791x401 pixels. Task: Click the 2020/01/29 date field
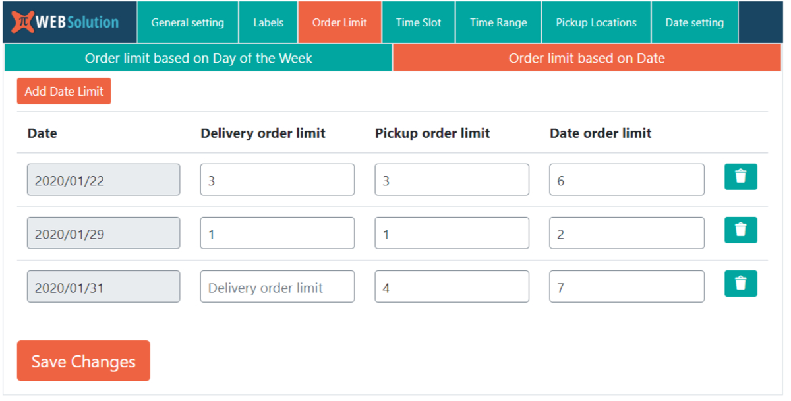point(103,233)
